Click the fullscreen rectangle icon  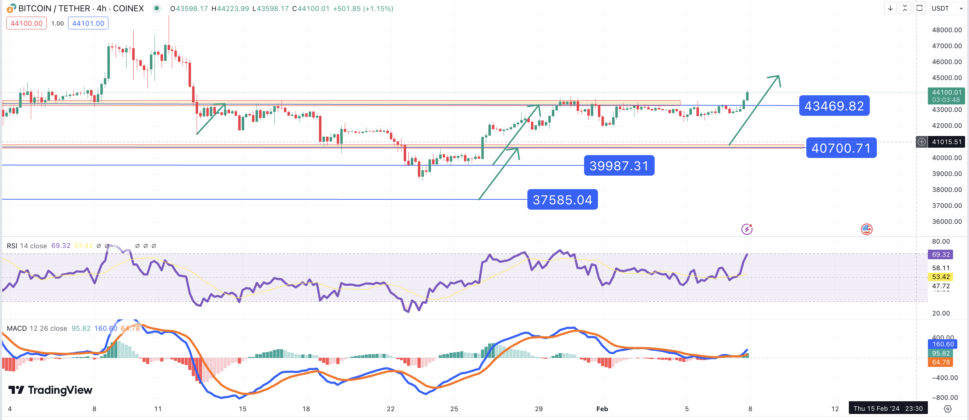[x=919, y=8]
